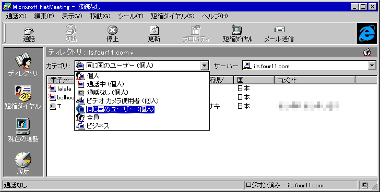This screenshot has width=380, height=192.
Task: Expand the サーバー dropdown arrow
Action: click(372, 66)
